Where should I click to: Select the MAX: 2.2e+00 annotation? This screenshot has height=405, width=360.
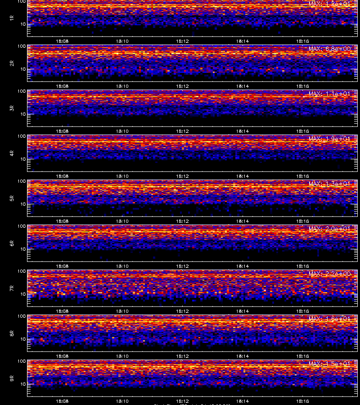pos(329,274)
